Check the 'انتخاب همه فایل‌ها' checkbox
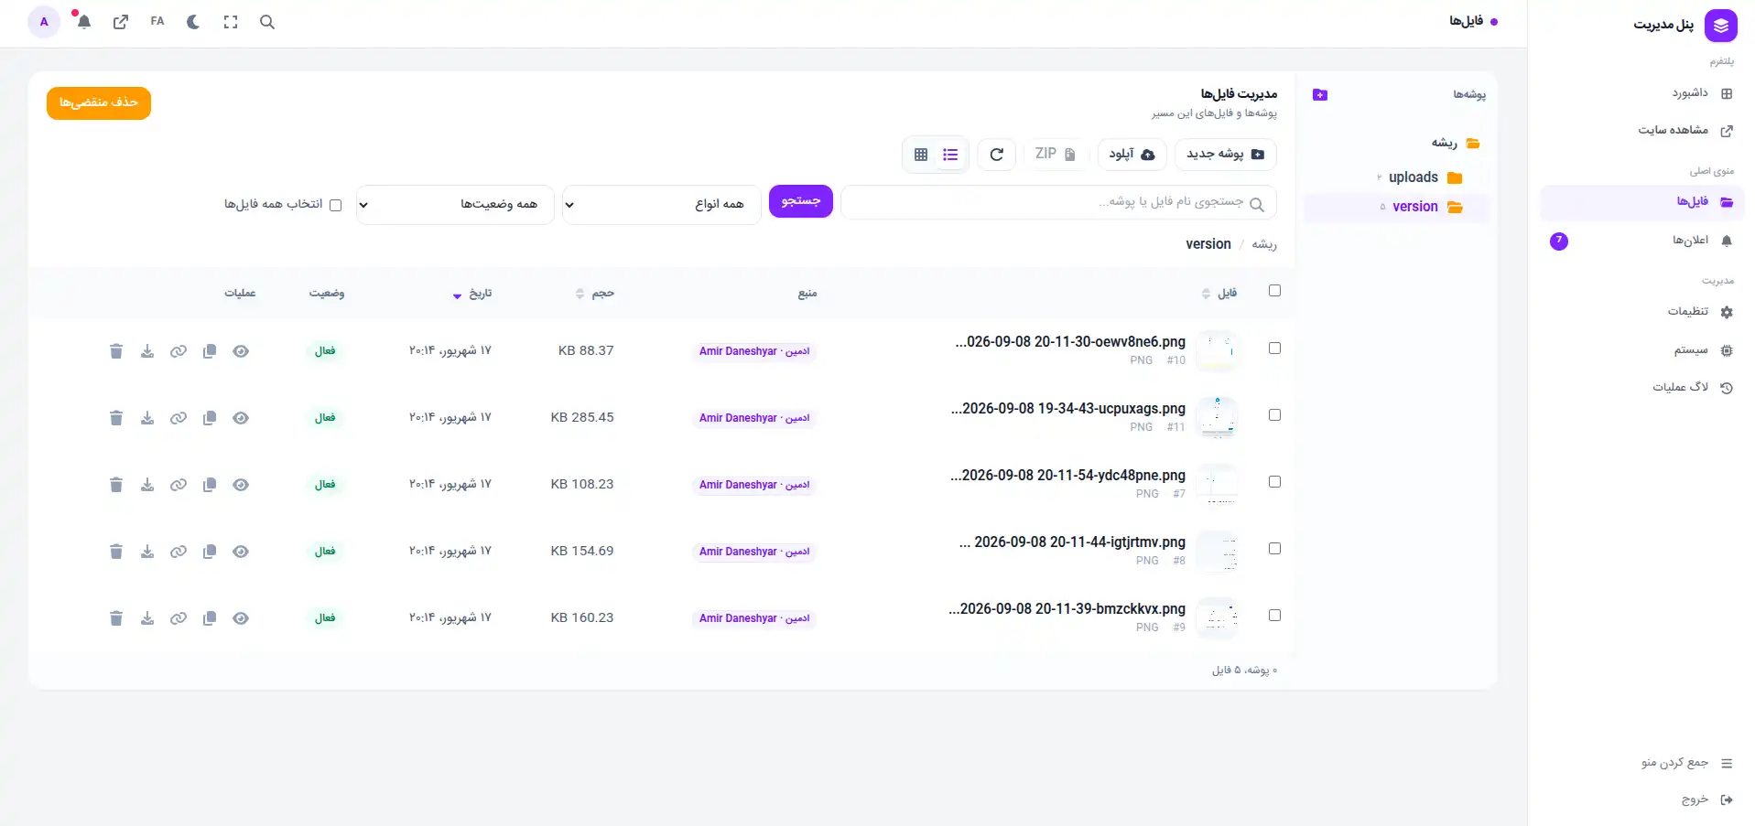This screenshot has height=826, width=1755. click(336, 205)
